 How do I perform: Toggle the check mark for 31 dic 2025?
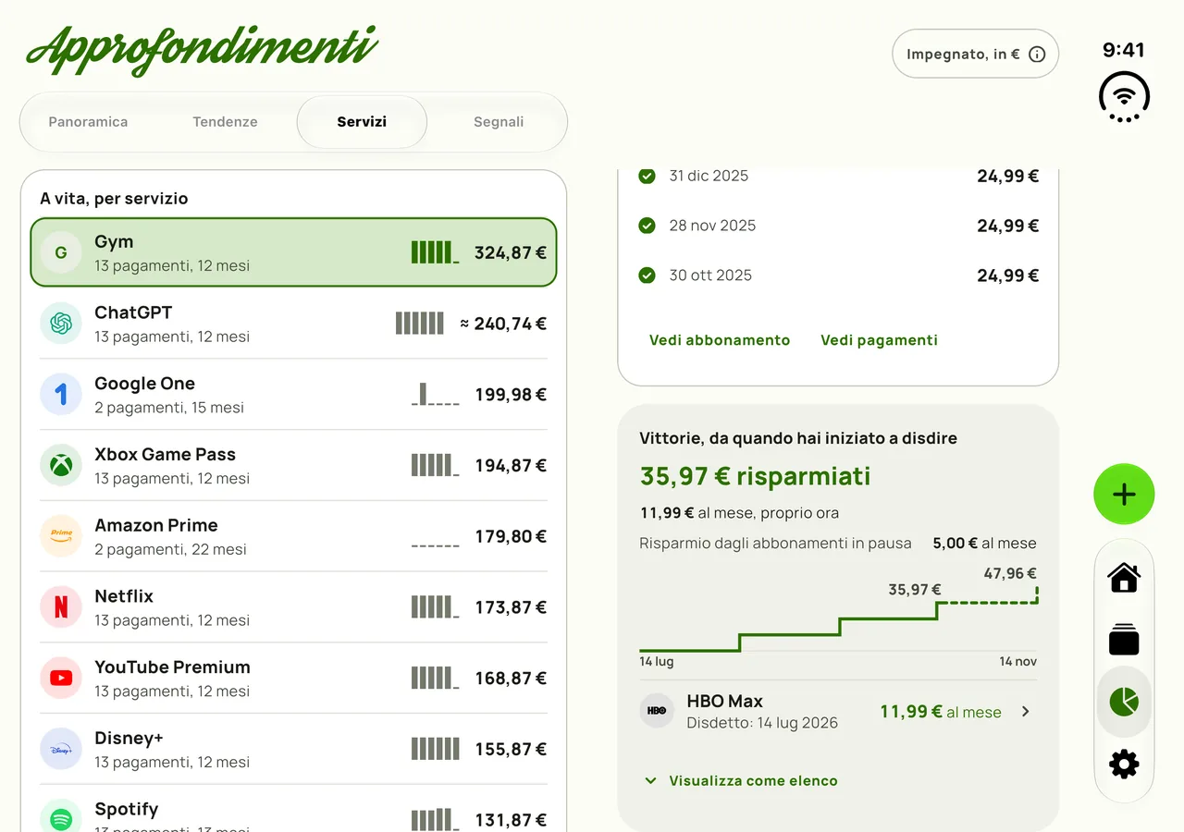click(647, 176)
